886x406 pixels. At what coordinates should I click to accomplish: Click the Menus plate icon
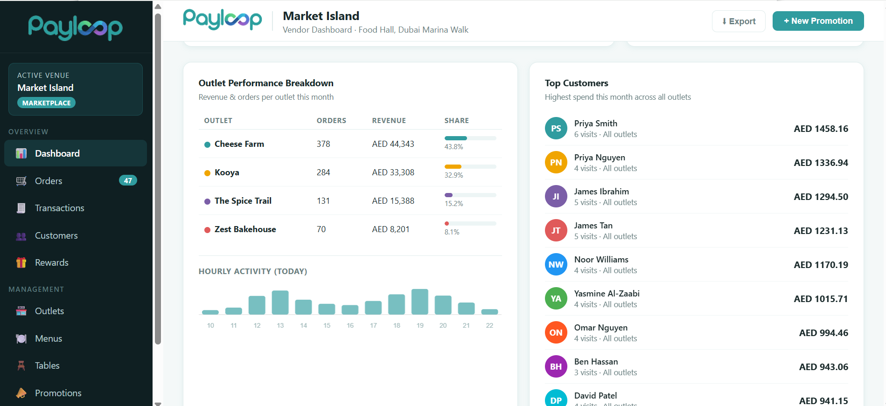pos(21,338)
